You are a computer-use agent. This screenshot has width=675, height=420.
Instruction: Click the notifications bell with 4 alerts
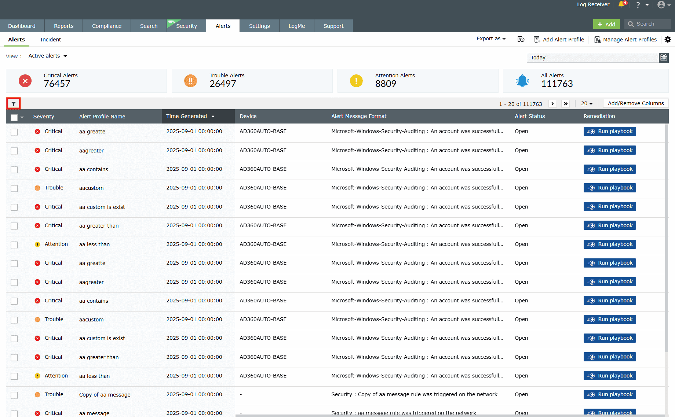click(x=622, y=5)
